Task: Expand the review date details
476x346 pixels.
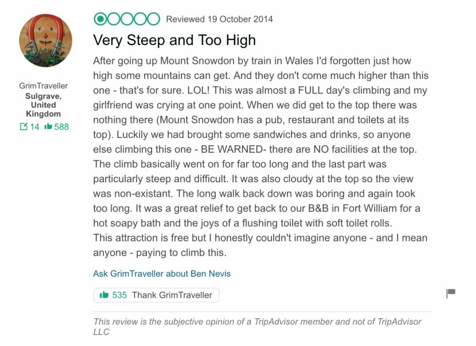Action: 219,18
